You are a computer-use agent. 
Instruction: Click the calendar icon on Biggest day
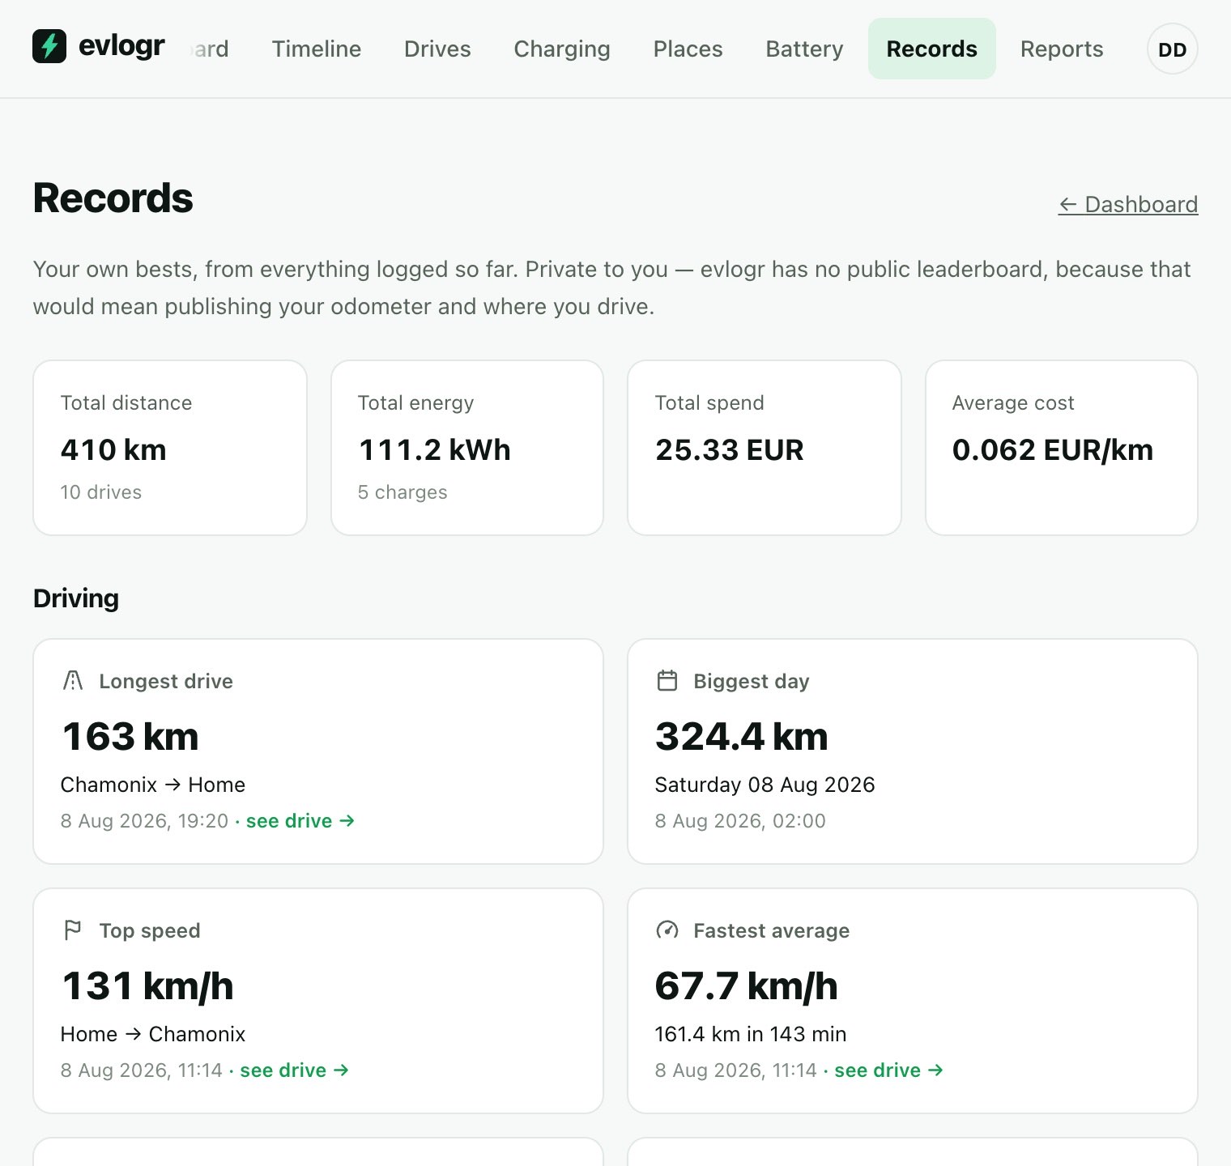pos(667,680)
